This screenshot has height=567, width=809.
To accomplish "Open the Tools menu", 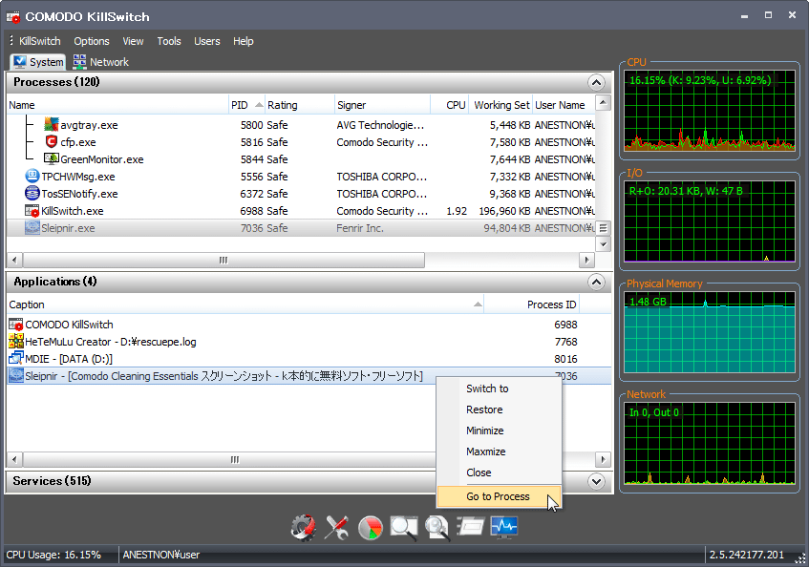I will (169, 41).
